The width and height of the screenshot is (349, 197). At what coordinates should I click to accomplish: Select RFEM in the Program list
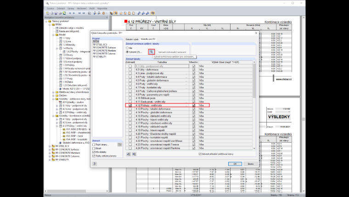[96, 42]
